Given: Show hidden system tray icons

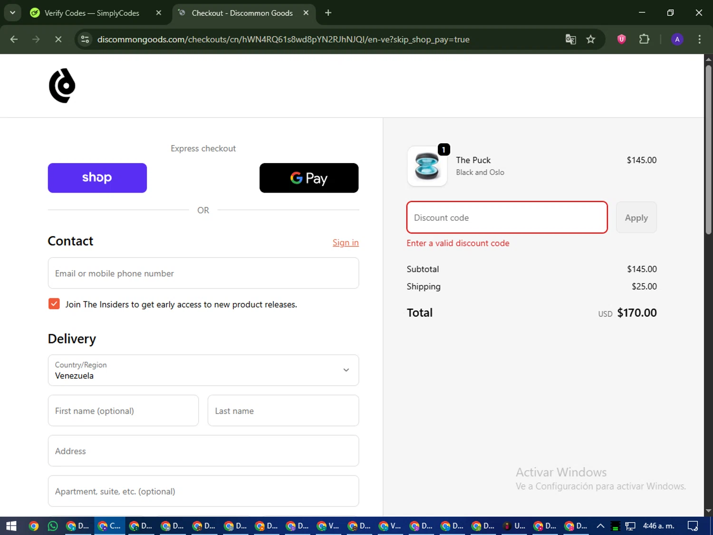Looking at the screenshot, I should [600, 526].
